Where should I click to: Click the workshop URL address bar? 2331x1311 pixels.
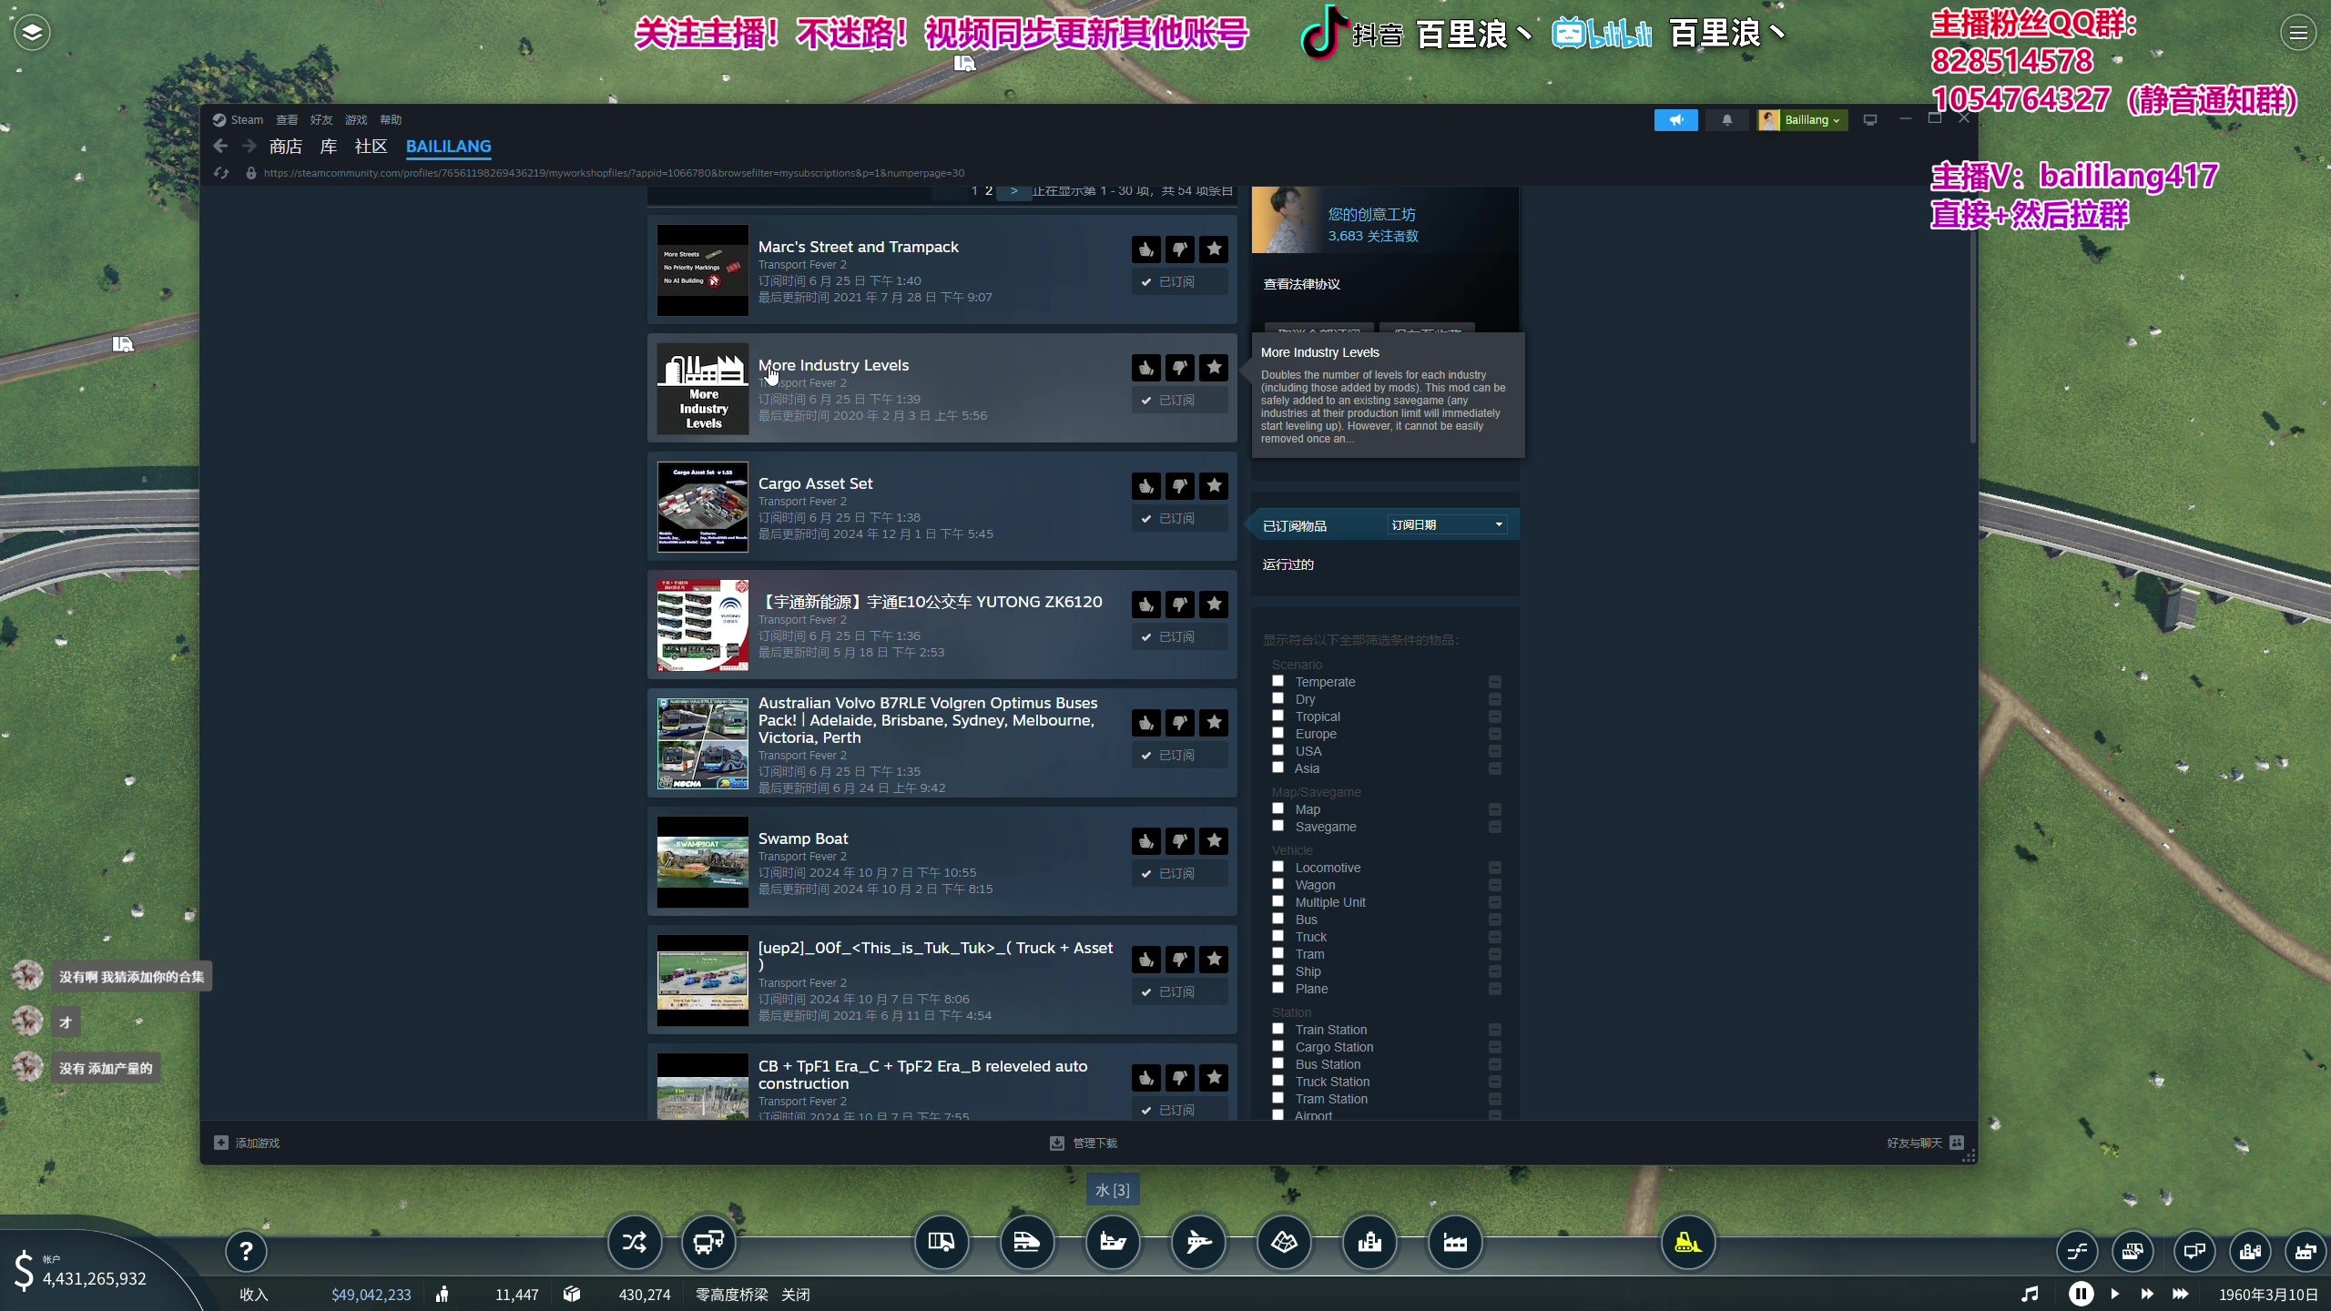(614, 173)
